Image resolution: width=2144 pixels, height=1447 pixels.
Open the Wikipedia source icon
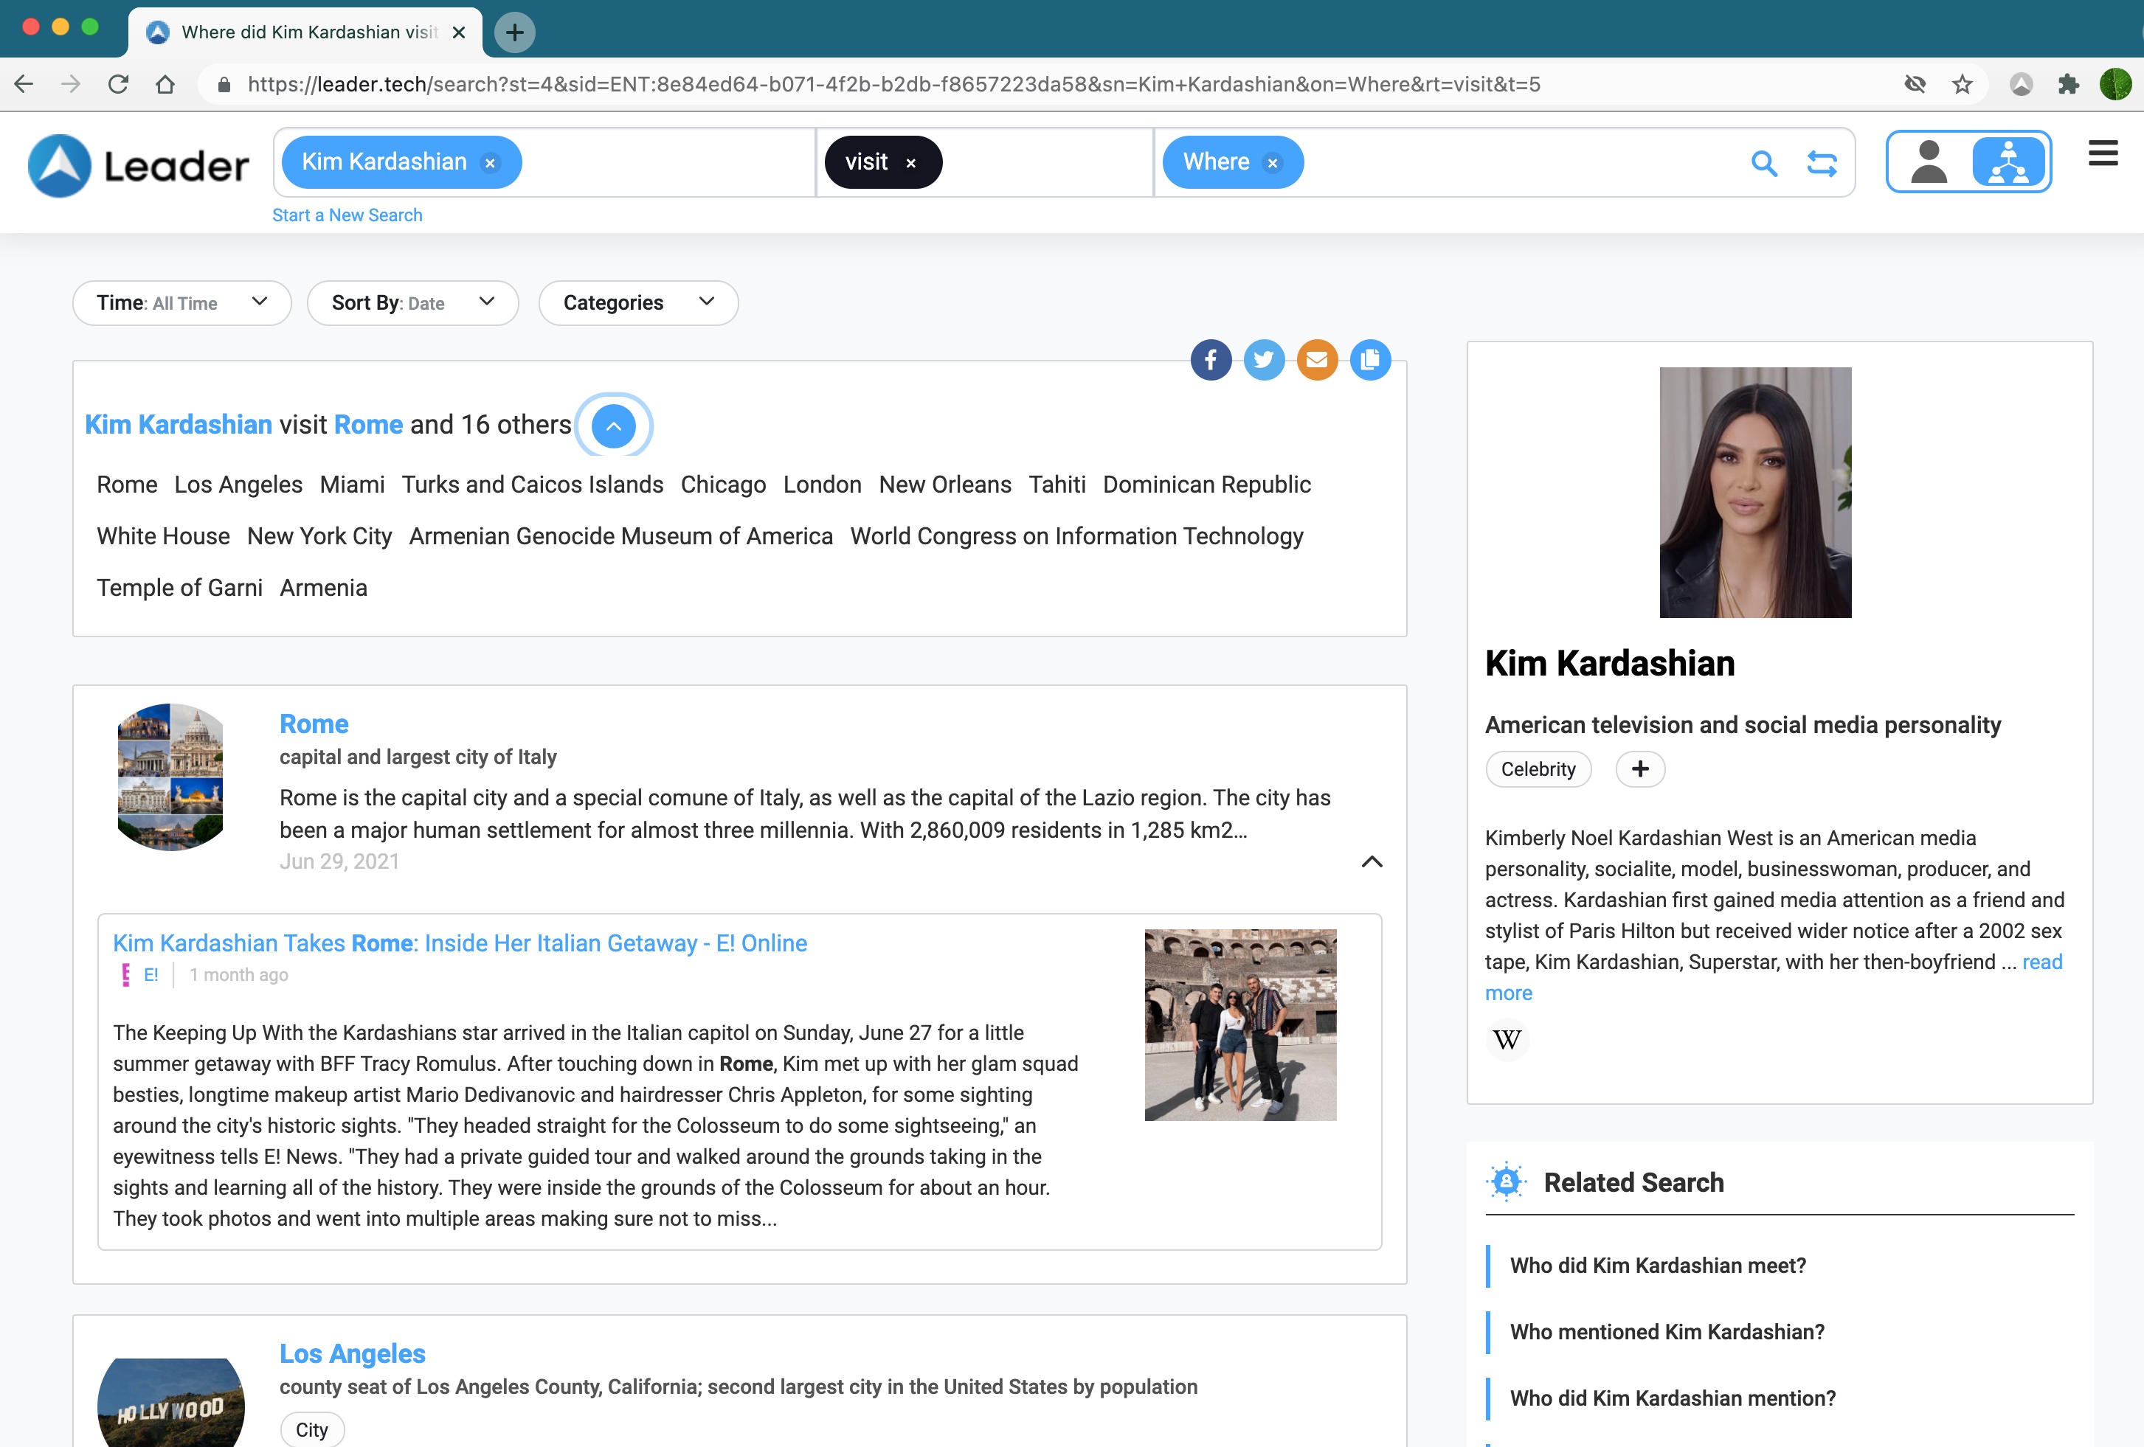pos(1507,1041)
